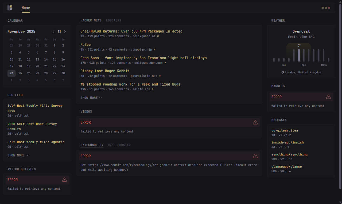Click external link arrow beside computer.rip

(154, 50)
